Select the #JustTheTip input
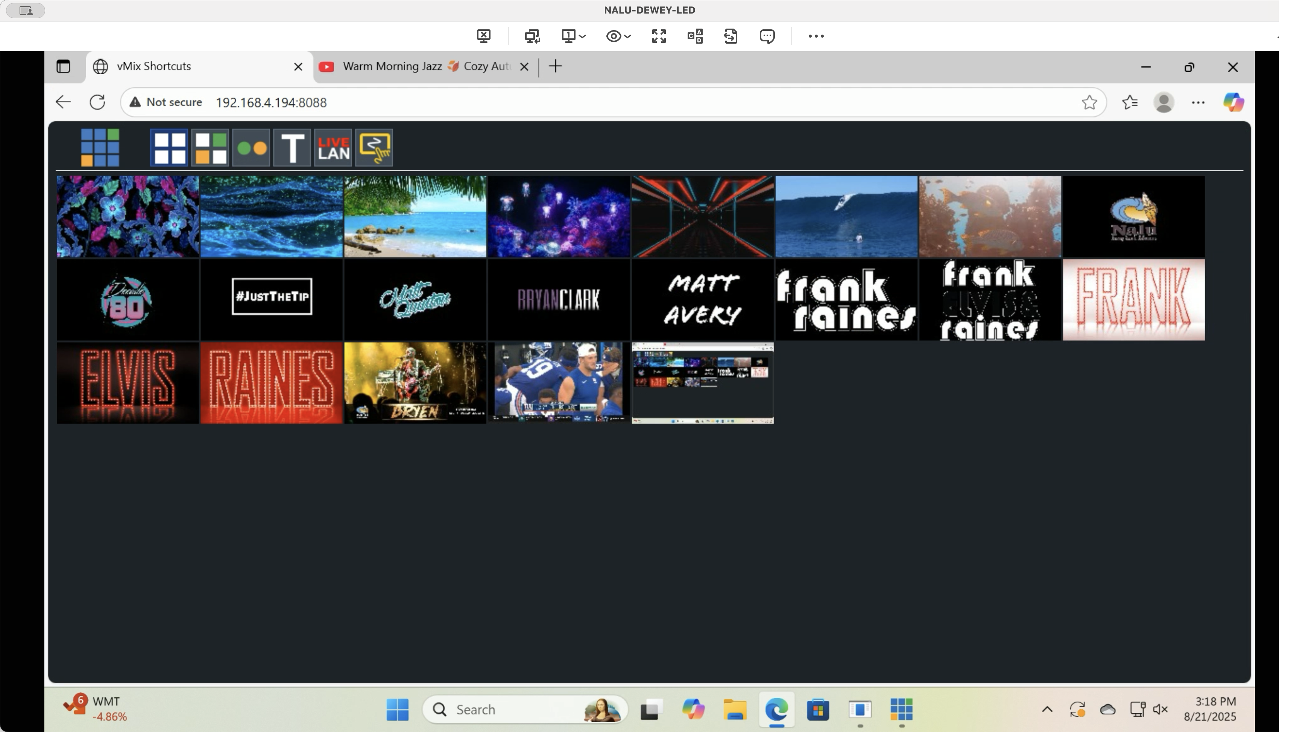This screenshot has height=732, width=1300. click(272, 300)
